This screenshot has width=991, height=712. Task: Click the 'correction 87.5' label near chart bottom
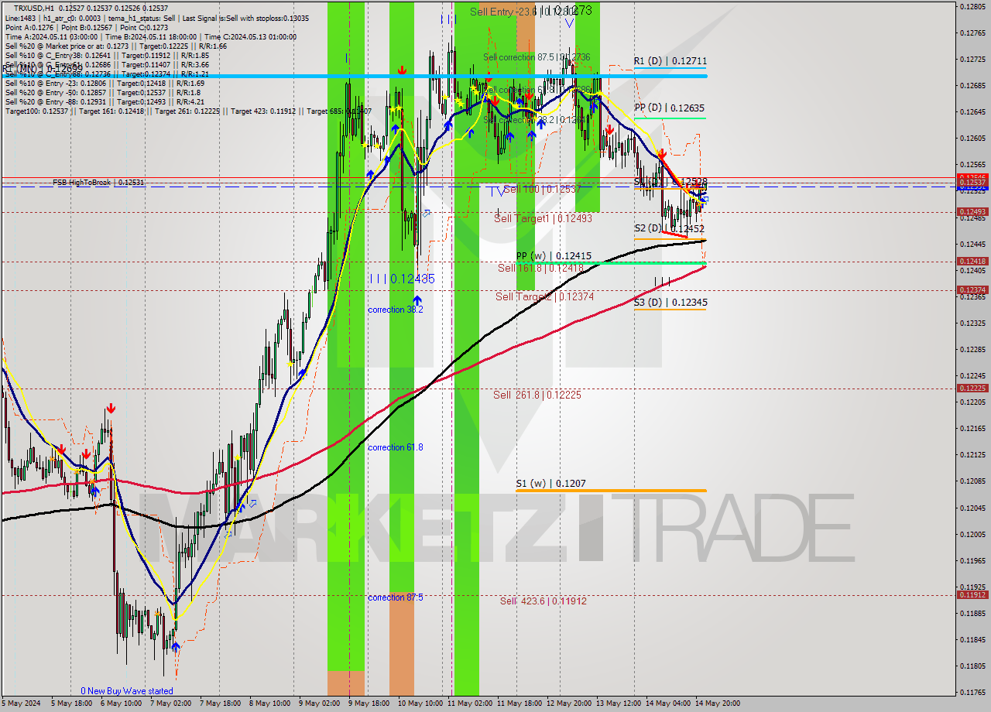tap(396, 597)
